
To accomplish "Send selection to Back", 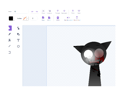I will pos(79,12).
